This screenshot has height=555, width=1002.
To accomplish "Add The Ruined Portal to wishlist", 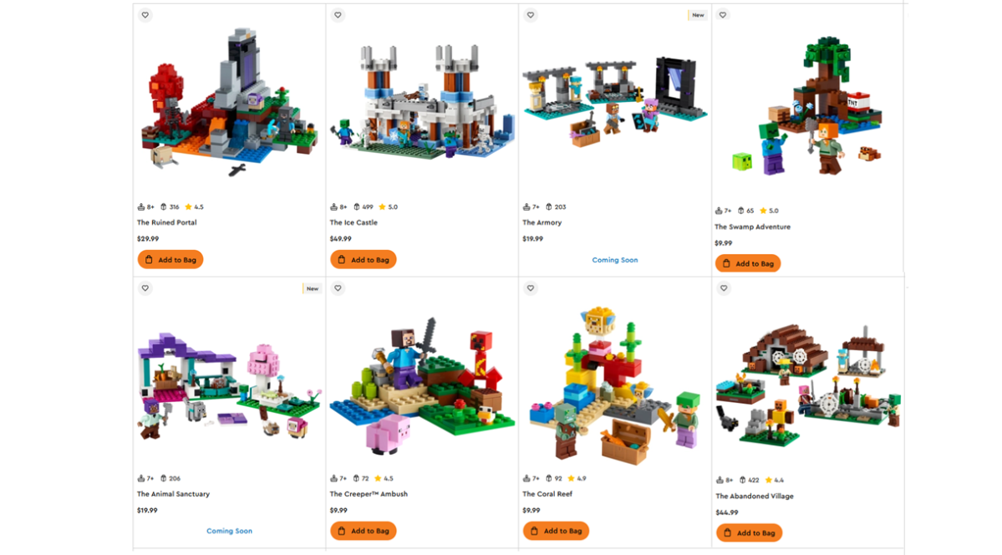I will point(145,15).
